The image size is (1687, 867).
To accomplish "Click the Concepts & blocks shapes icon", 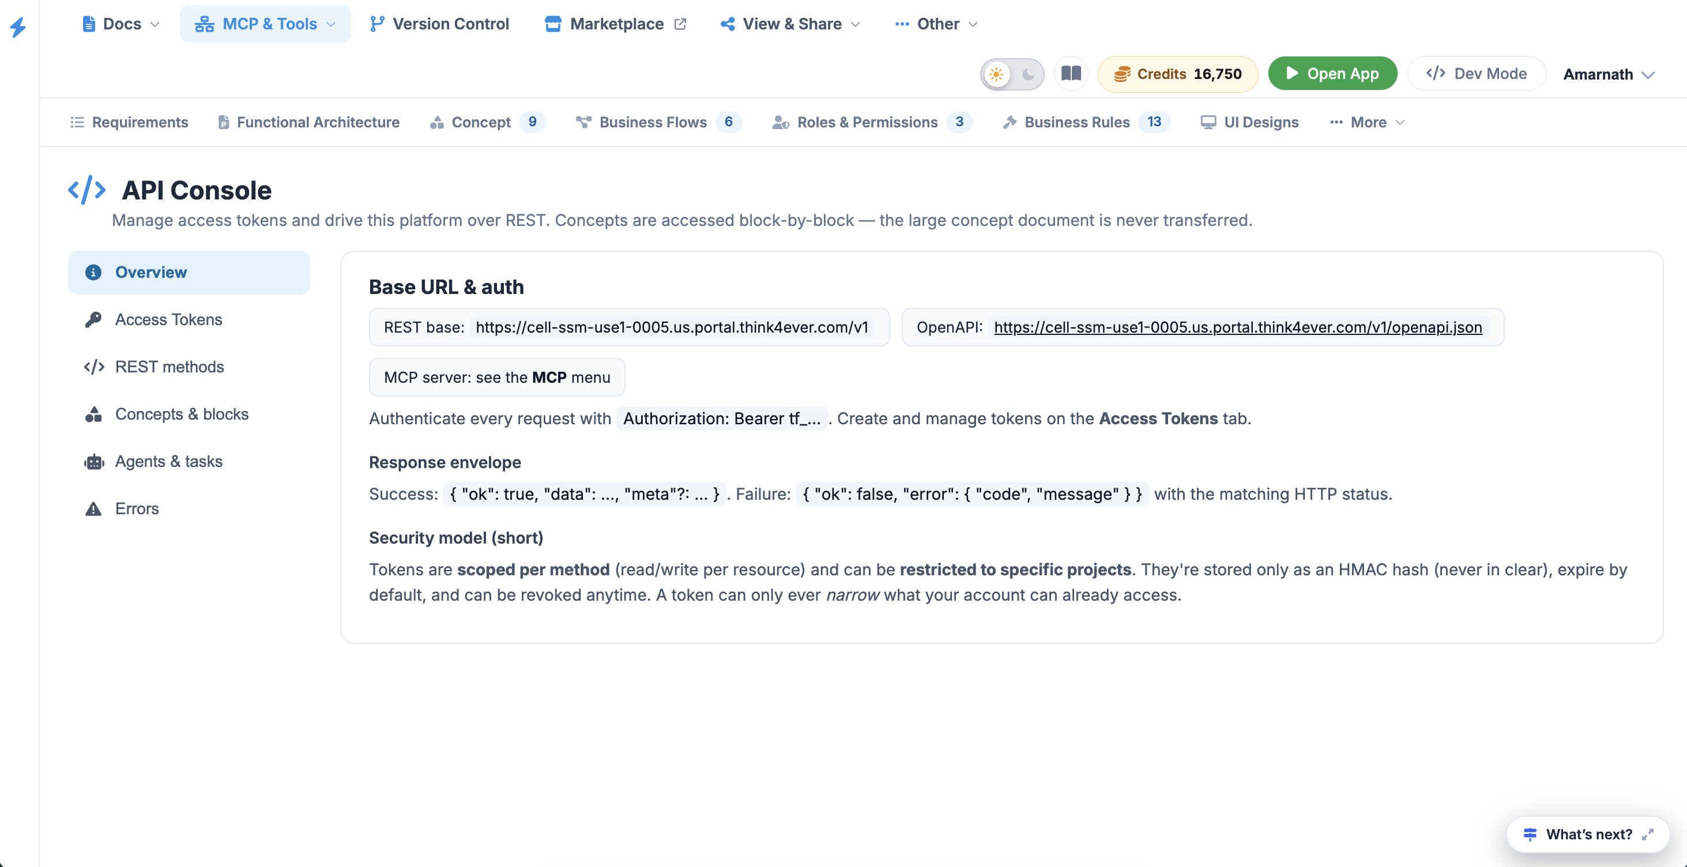I will click(93, 414).
